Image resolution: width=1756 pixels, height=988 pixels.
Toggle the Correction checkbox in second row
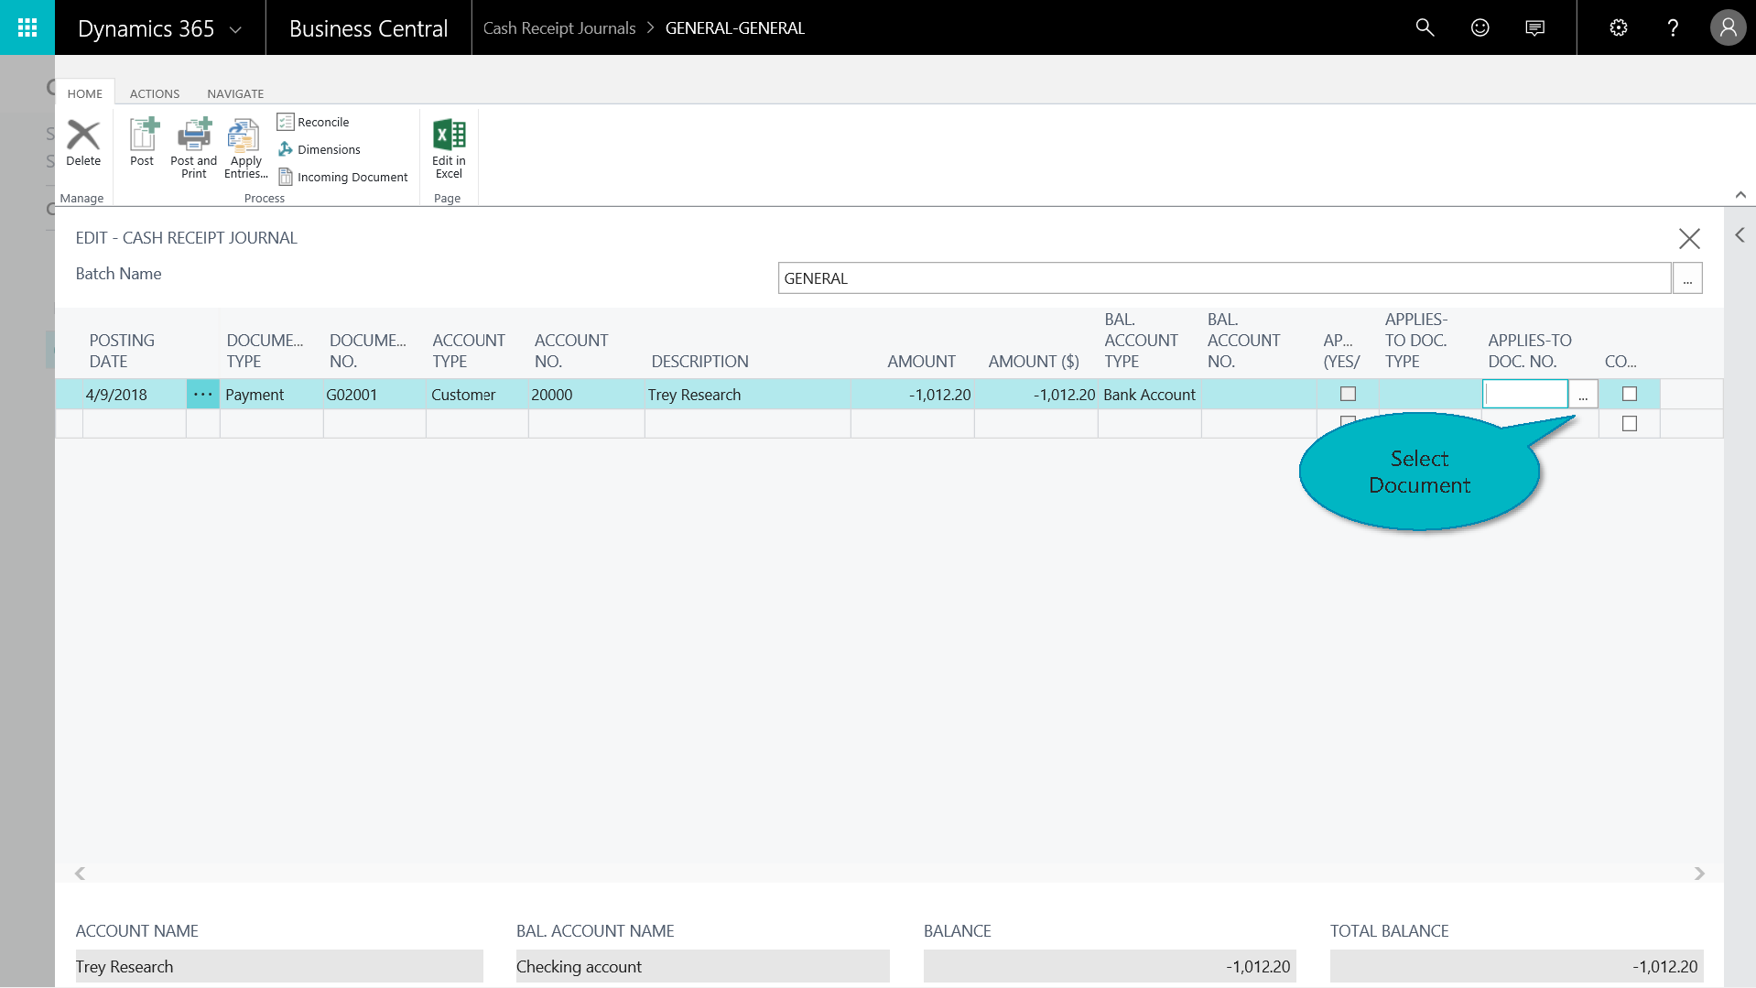(1629, 424)
